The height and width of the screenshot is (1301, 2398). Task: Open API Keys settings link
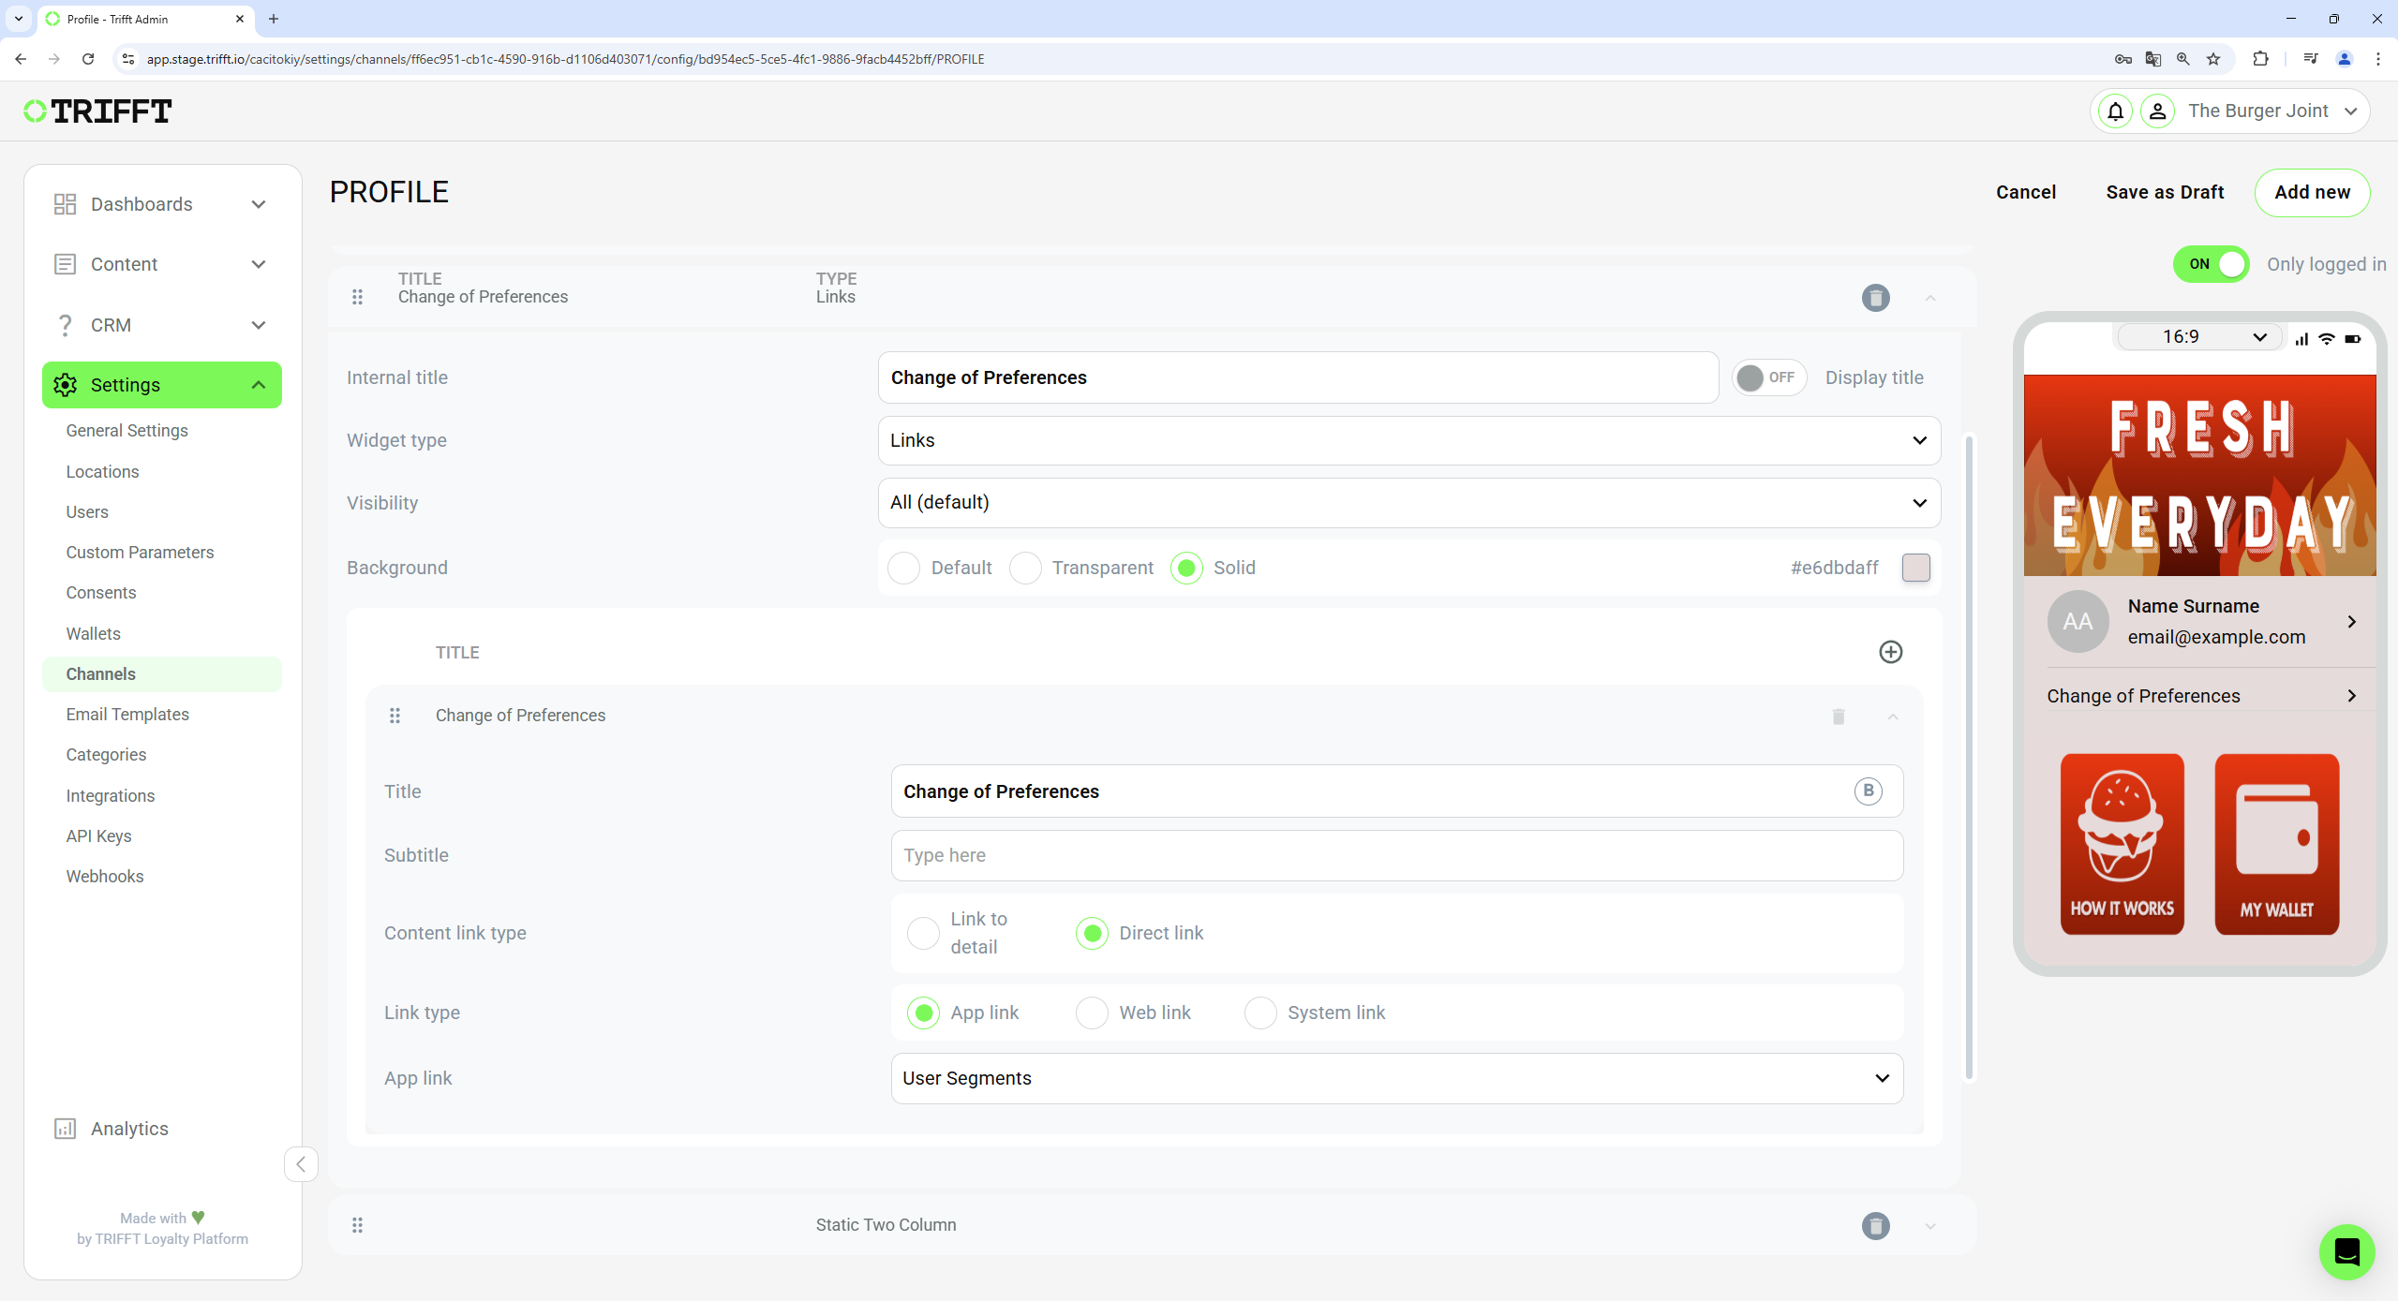click(x=98, y=836)
